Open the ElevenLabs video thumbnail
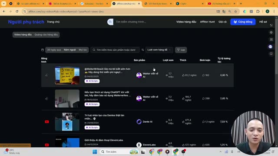The height and width of the screenshot is (156, 278). (x=67, y=142)
